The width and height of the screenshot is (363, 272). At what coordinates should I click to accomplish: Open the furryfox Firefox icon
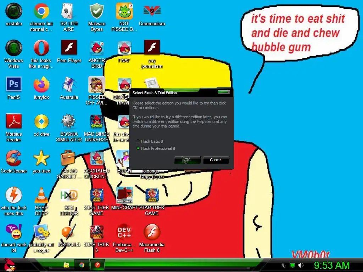point(41,85)
